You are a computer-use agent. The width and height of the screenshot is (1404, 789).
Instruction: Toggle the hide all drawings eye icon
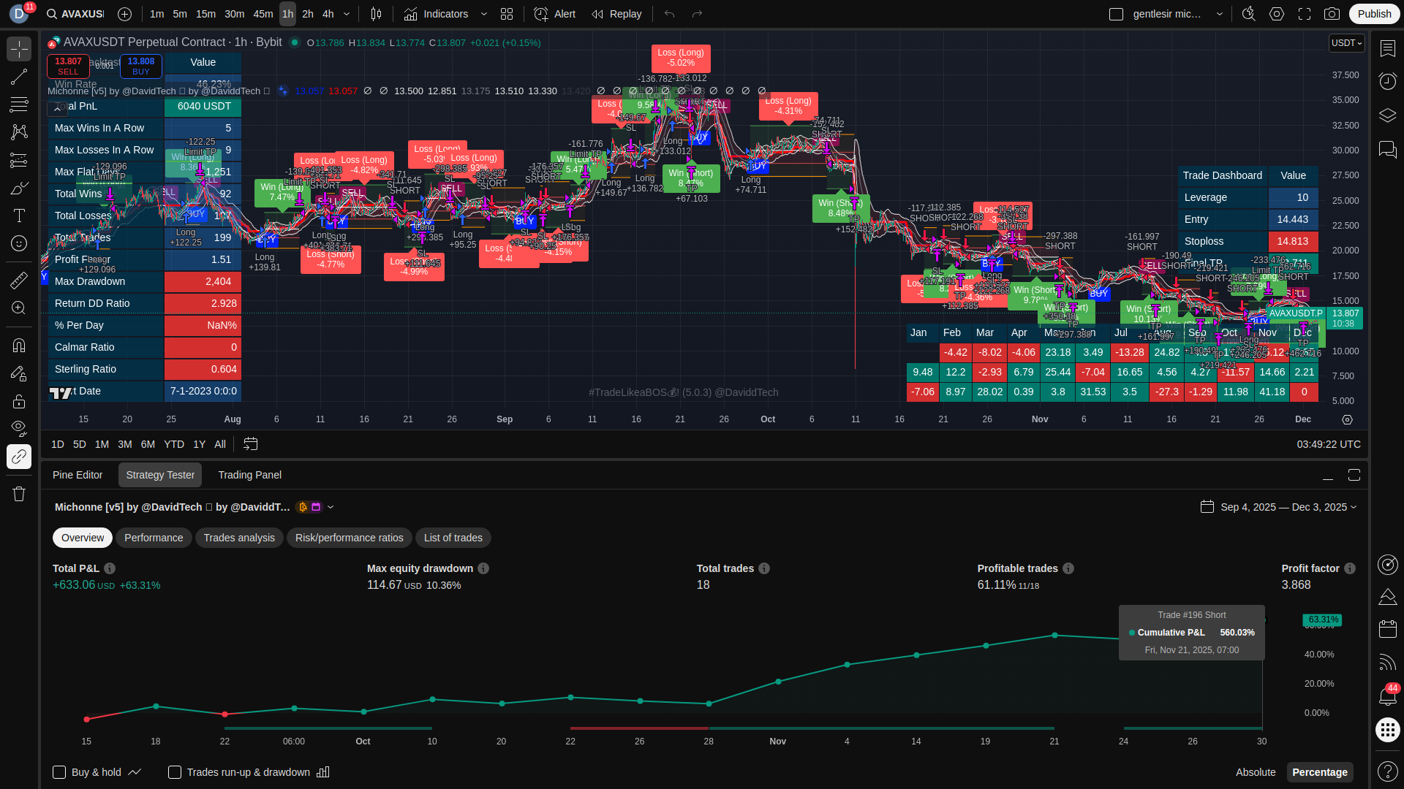19,427
